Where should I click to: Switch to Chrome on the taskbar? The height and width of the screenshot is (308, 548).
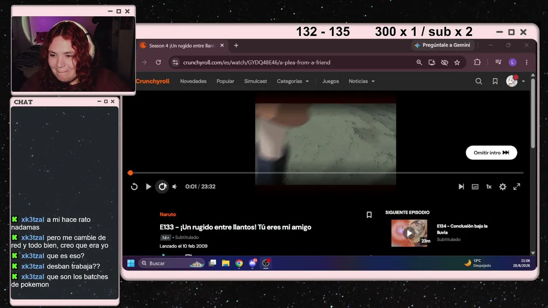239,263
